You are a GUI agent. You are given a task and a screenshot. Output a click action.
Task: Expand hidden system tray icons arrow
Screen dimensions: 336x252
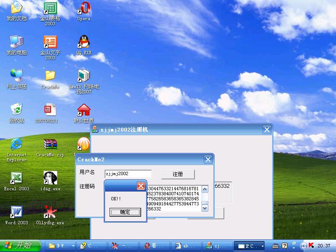[303, 246]
